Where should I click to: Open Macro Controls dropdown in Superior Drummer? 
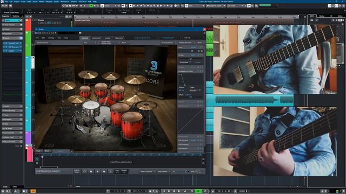coord(148,171)
